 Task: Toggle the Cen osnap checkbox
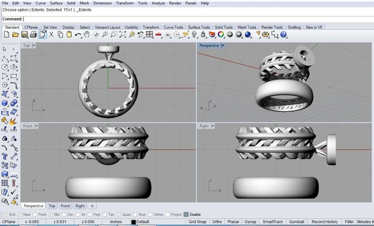click(64, 214)
